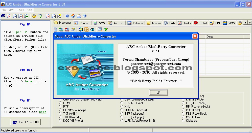Viewport: 252px width, 133px height.
Task: Click the orange clock icon
Action: (x=86, y=29)
